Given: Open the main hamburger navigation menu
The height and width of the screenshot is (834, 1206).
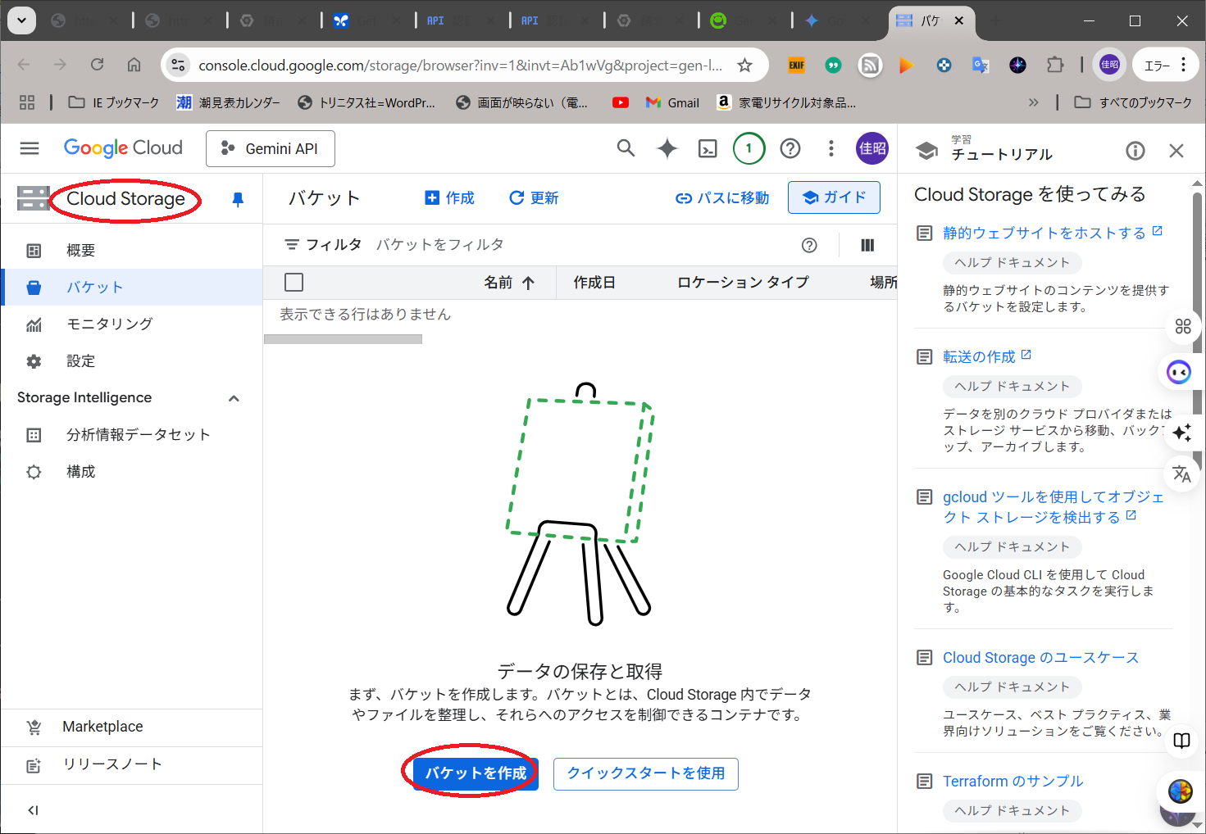Looking at the screenshot, I should pos(30,148).
